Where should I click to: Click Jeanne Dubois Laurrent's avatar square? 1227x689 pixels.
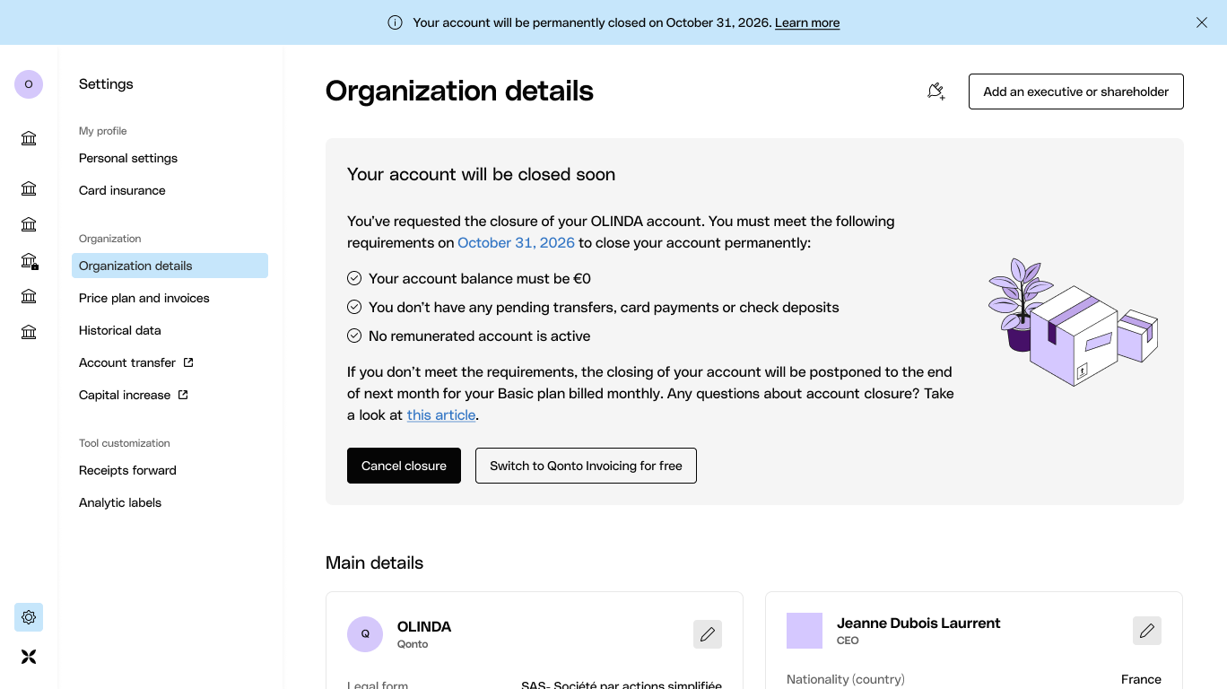[x=805, y=631]
